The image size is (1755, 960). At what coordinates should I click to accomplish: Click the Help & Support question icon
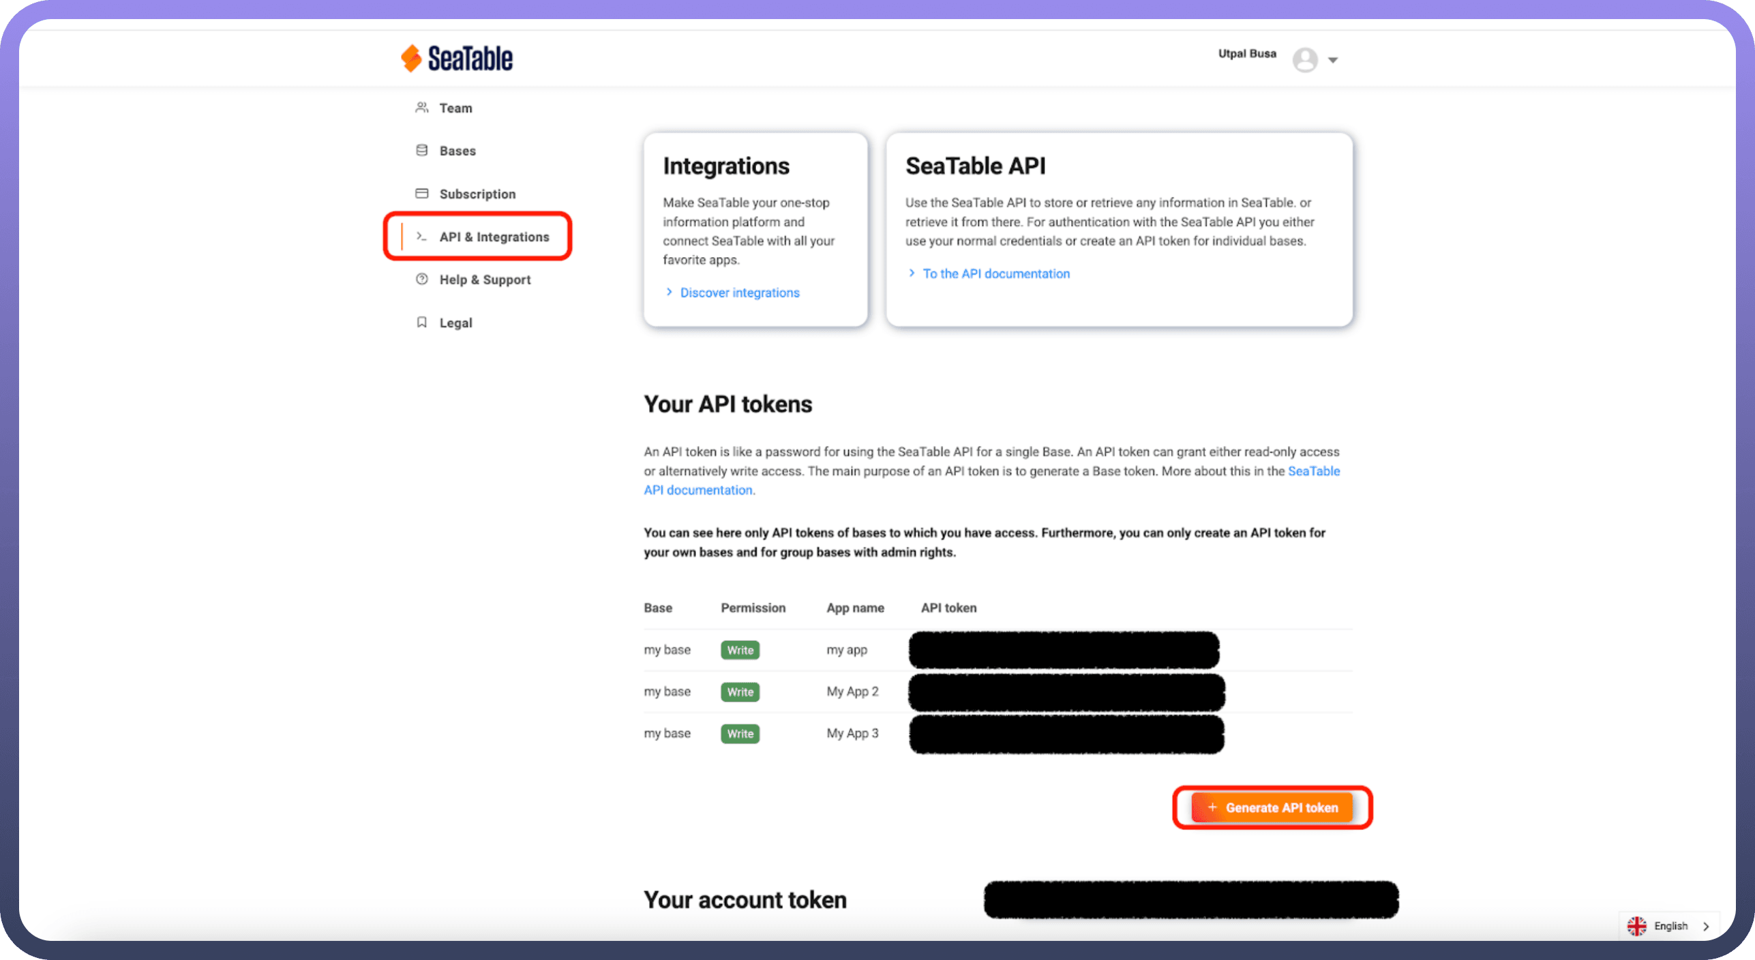pyautogui.click(x=421, y=280)
